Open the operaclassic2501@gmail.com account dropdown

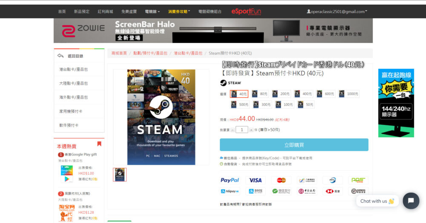click(x=337, y=11)
